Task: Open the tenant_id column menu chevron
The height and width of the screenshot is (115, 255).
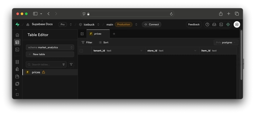Action: (141, 51)
